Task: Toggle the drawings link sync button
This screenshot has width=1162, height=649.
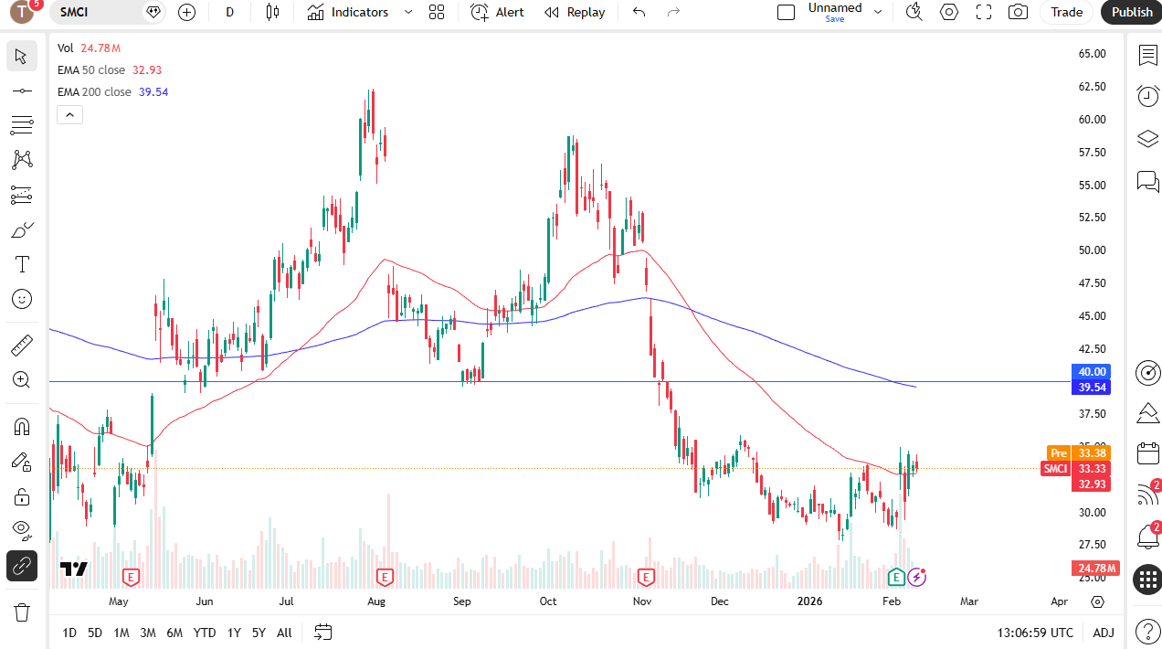Action: 22,567
